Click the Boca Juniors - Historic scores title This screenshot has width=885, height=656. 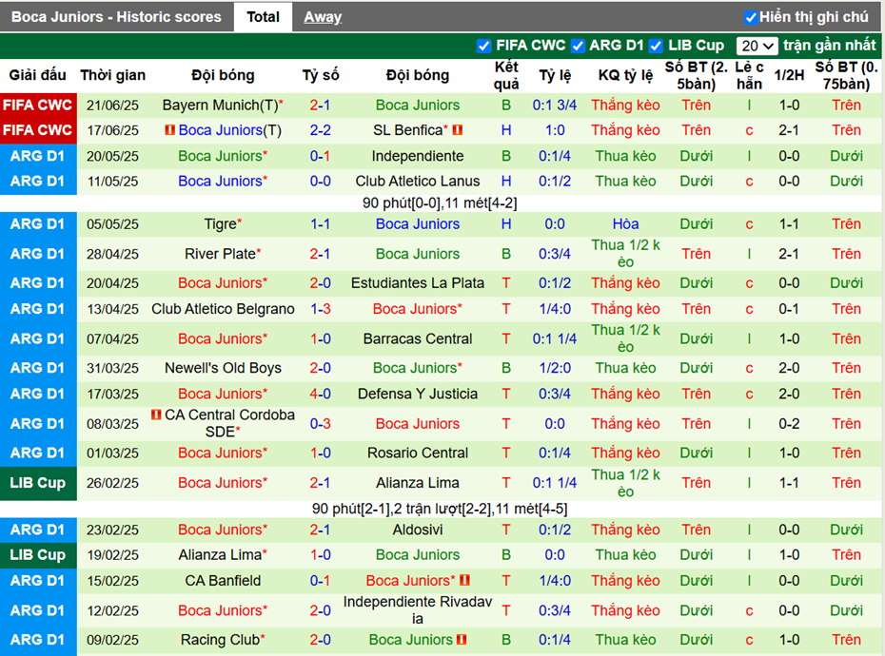116,17
